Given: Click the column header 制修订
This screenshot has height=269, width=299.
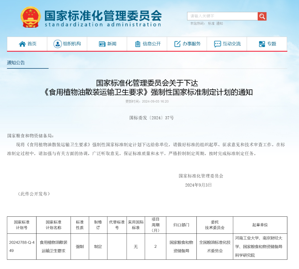Looking at the screenshot, I should point(98,225).
